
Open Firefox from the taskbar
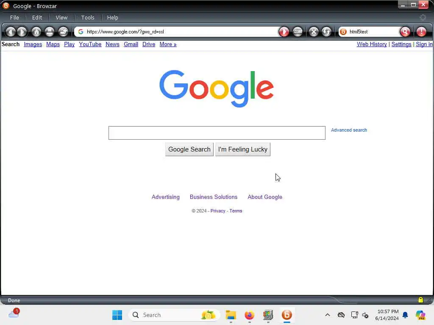coord(249,315)
